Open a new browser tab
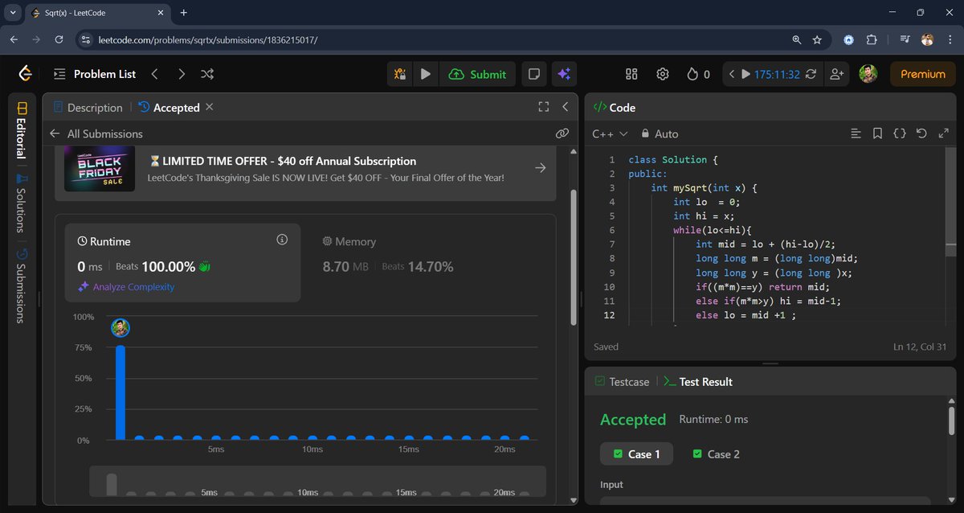 tap(183, 13)
